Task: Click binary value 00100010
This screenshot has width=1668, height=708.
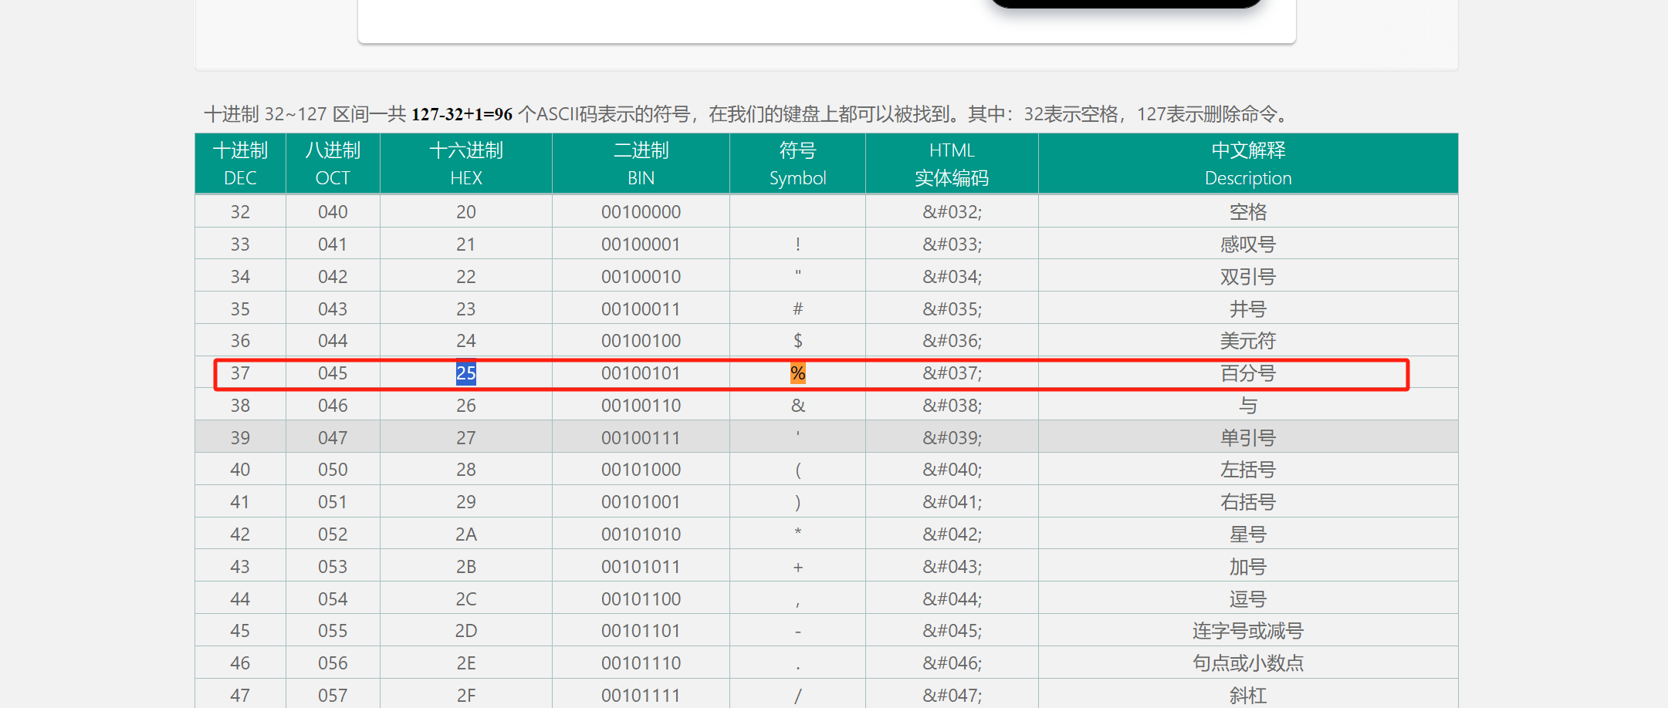Action: pos(641,276)
